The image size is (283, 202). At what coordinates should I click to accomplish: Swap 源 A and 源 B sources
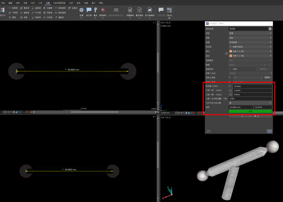click(226, 54)
